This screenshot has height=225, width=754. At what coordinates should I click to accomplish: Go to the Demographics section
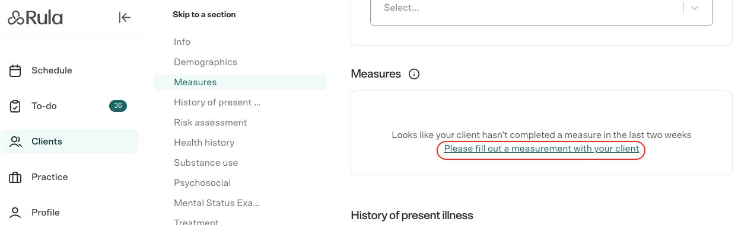point(205,62)
